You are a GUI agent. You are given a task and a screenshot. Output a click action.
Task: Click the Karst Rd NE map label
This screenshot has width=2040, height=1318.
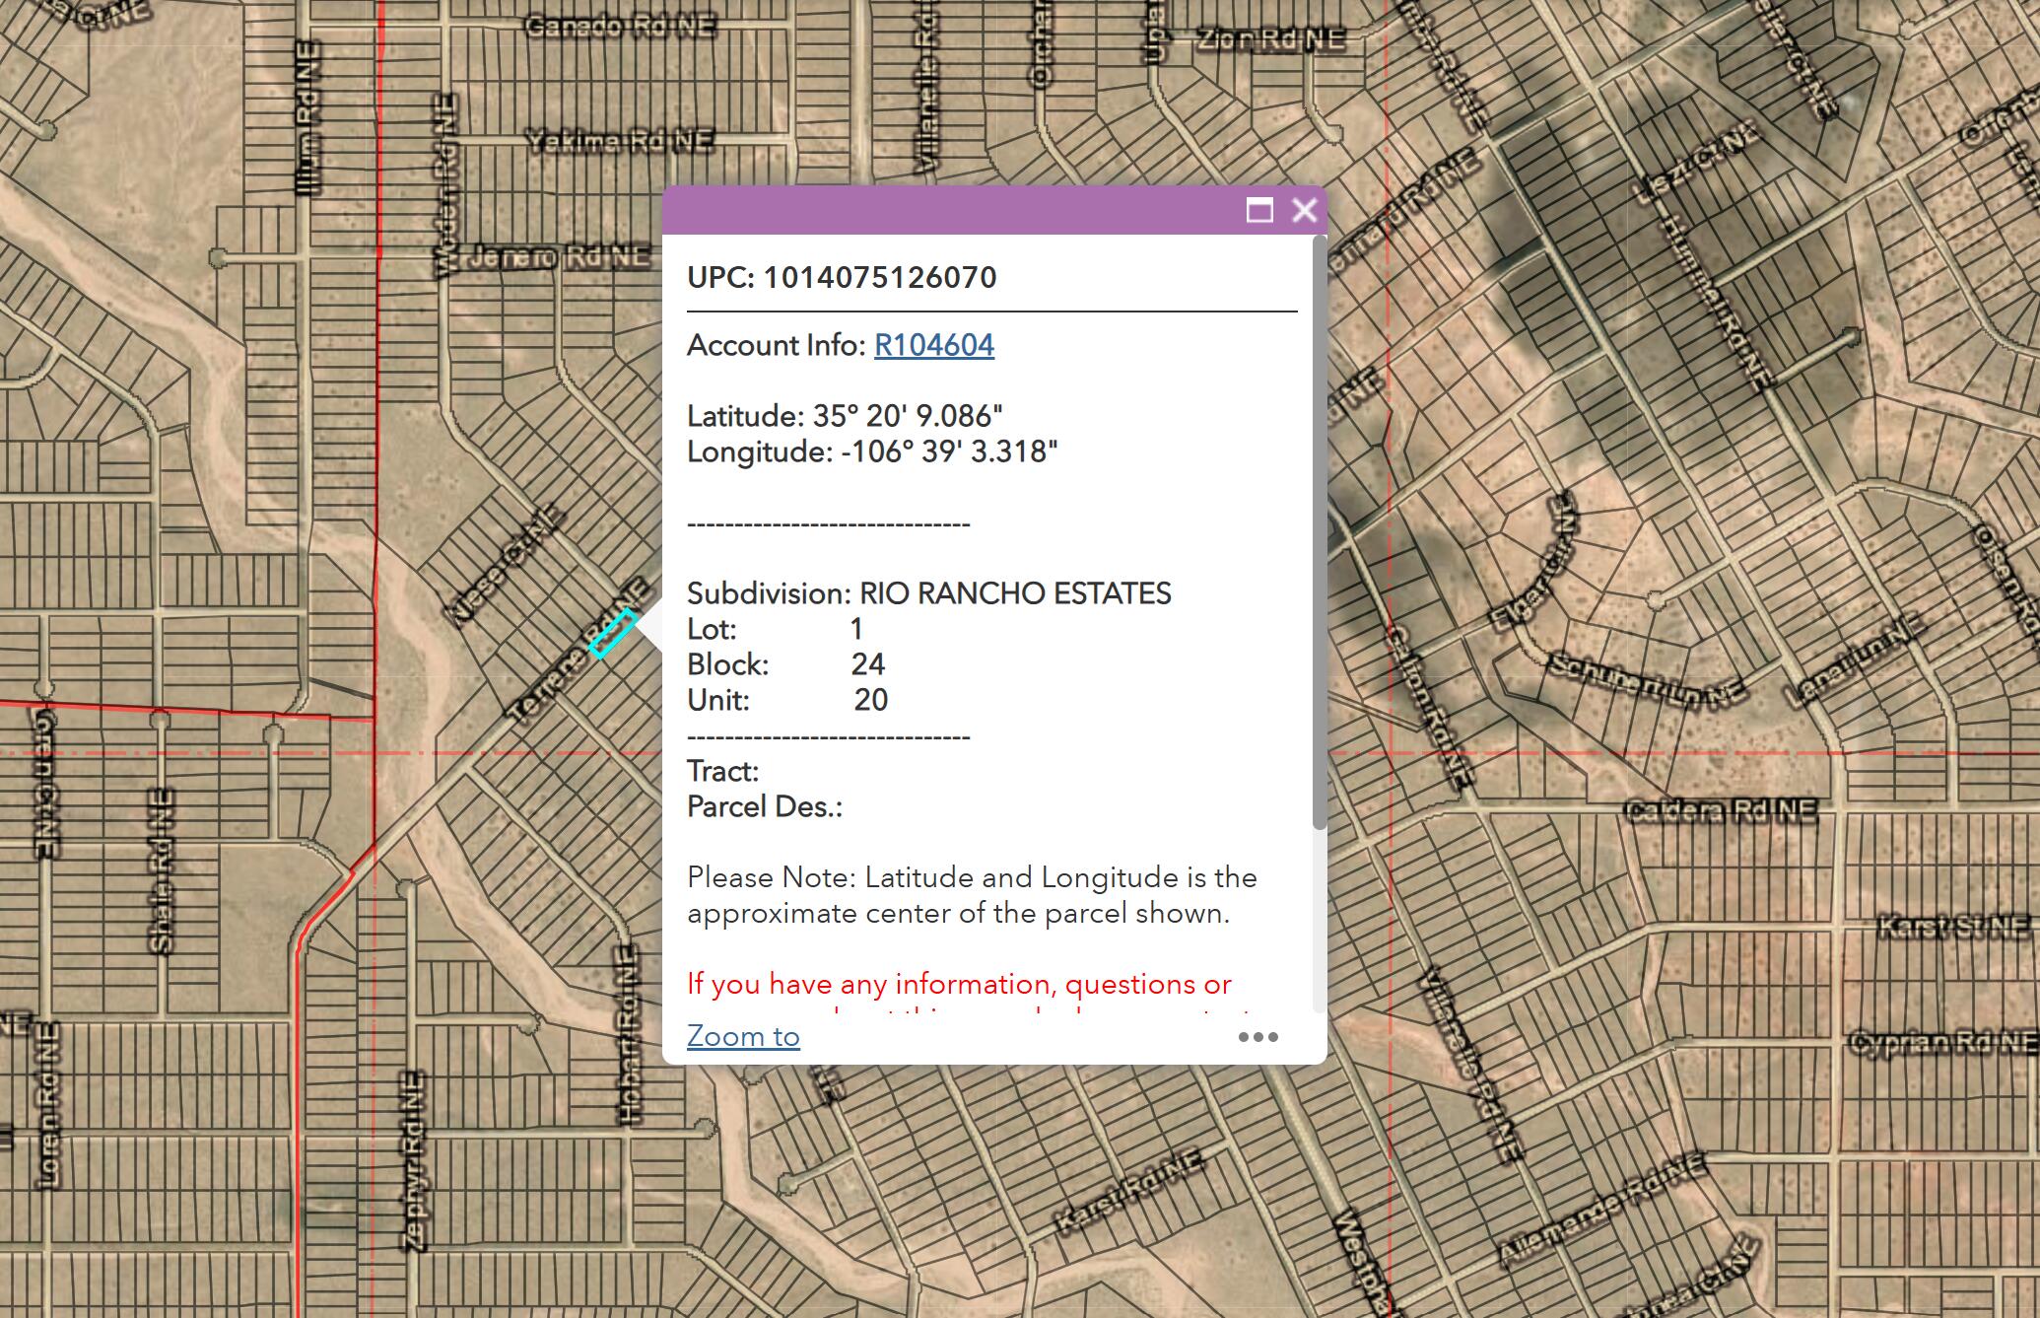[x=1129, y=1192]
